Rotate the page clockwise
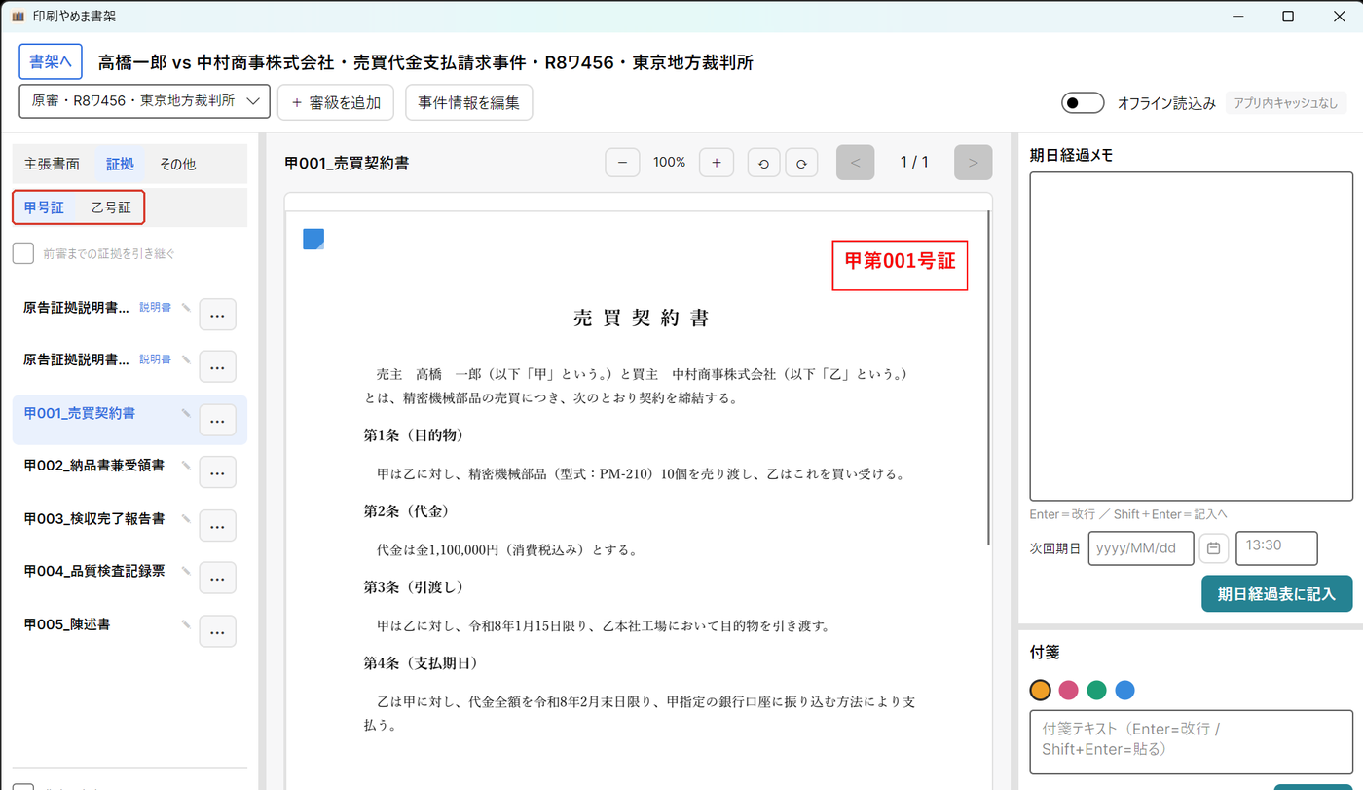Screen dimensions: 1363x790 (801, 163)
